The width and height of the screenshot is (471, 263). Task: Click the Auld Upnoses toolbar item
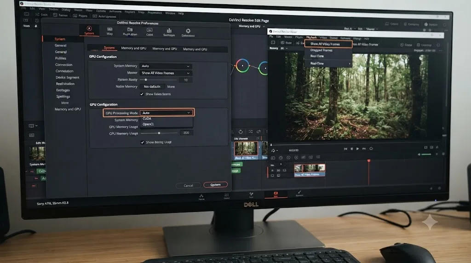[104, 16]
